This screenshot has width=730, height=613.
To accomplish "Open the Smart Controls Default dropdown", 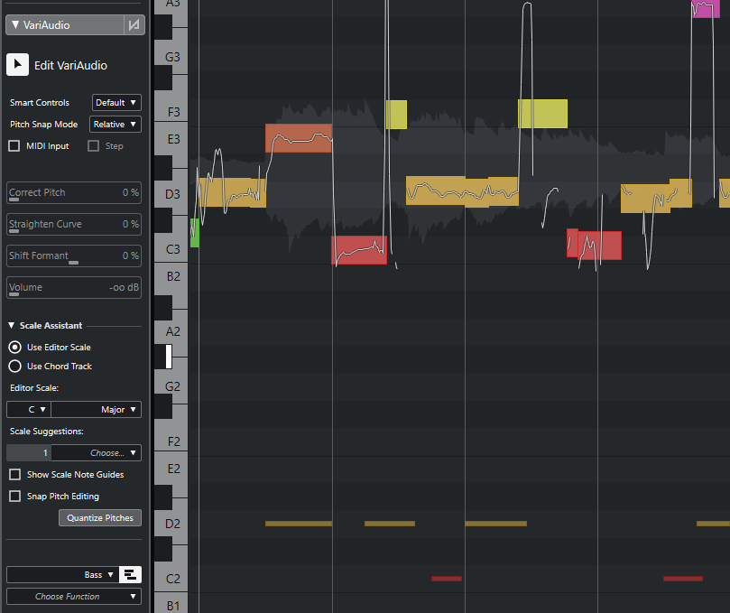I will click(x=116, y=103).
